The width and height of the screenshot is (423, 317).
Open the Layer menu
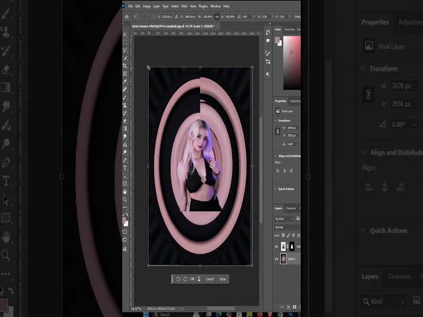(x=157, y=6)
